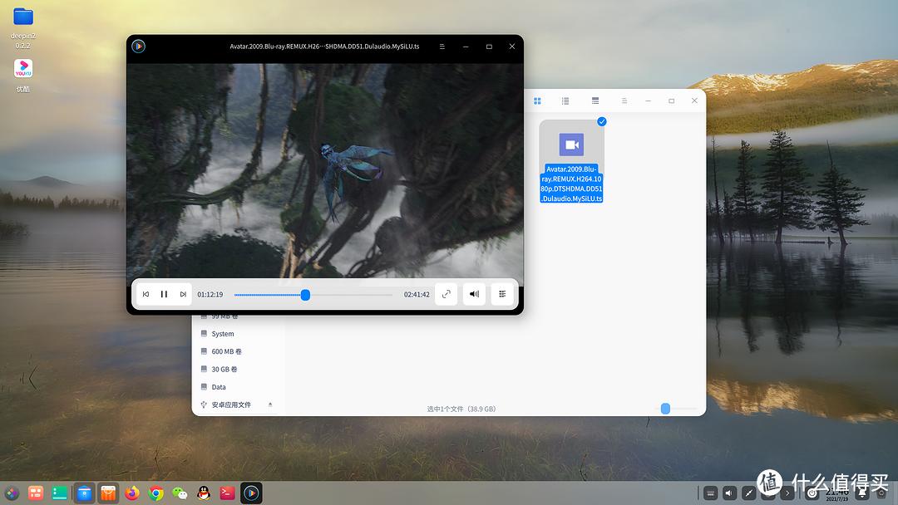Screen dimensions: 898x505
Task: Select the Avatar video file thumbnail
Action: tap(571, 144)
